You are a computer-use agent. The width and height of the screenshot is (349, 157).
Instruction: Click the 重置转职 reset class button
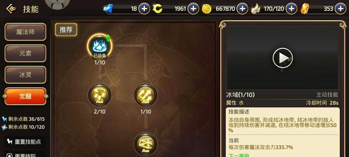(x=26, y=155)
